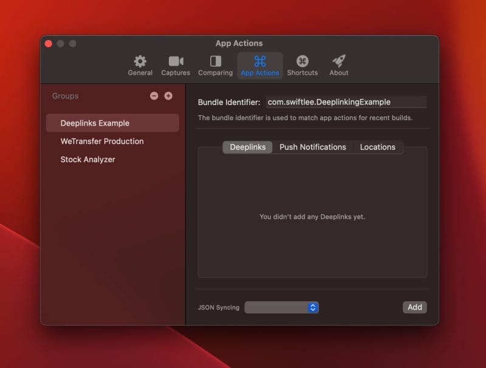The height and width of the screenshot is (368, 486).
Task: Switch to the Captures camera icon
Action: 176,61
